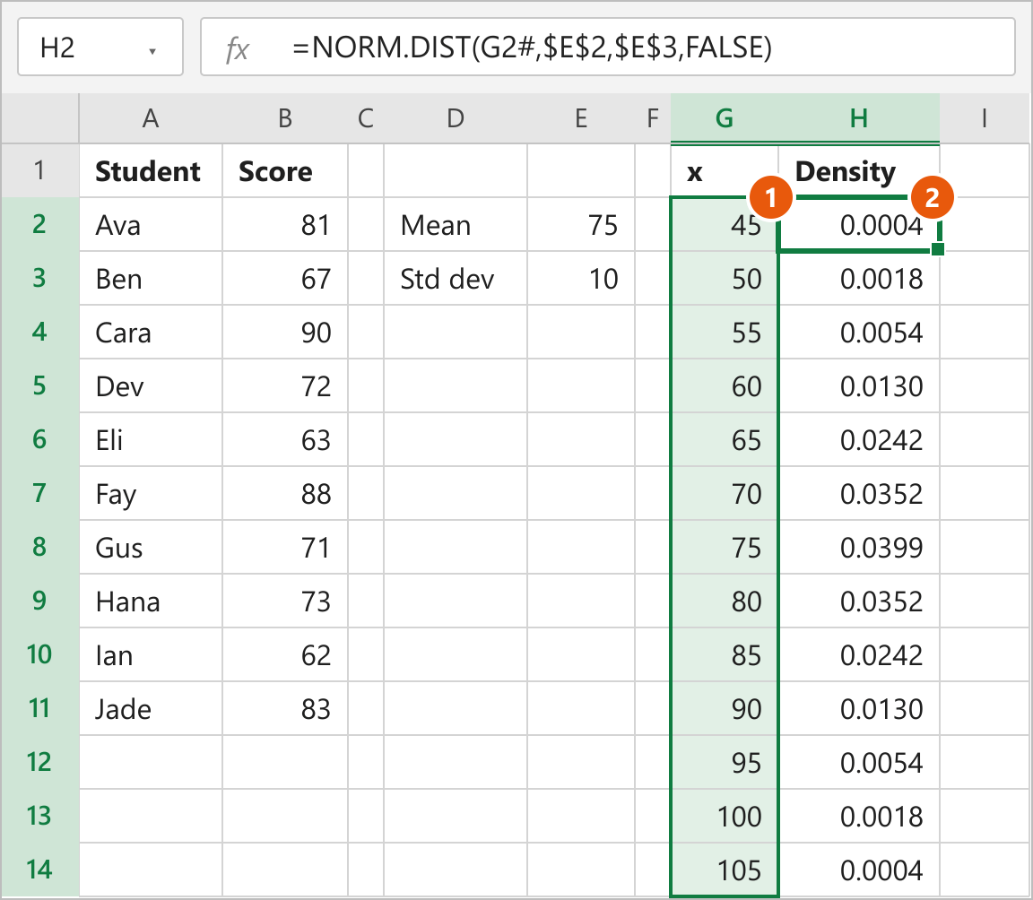Click the select-all corner of the grid
1033x900 pixels.
pos(40,118)
